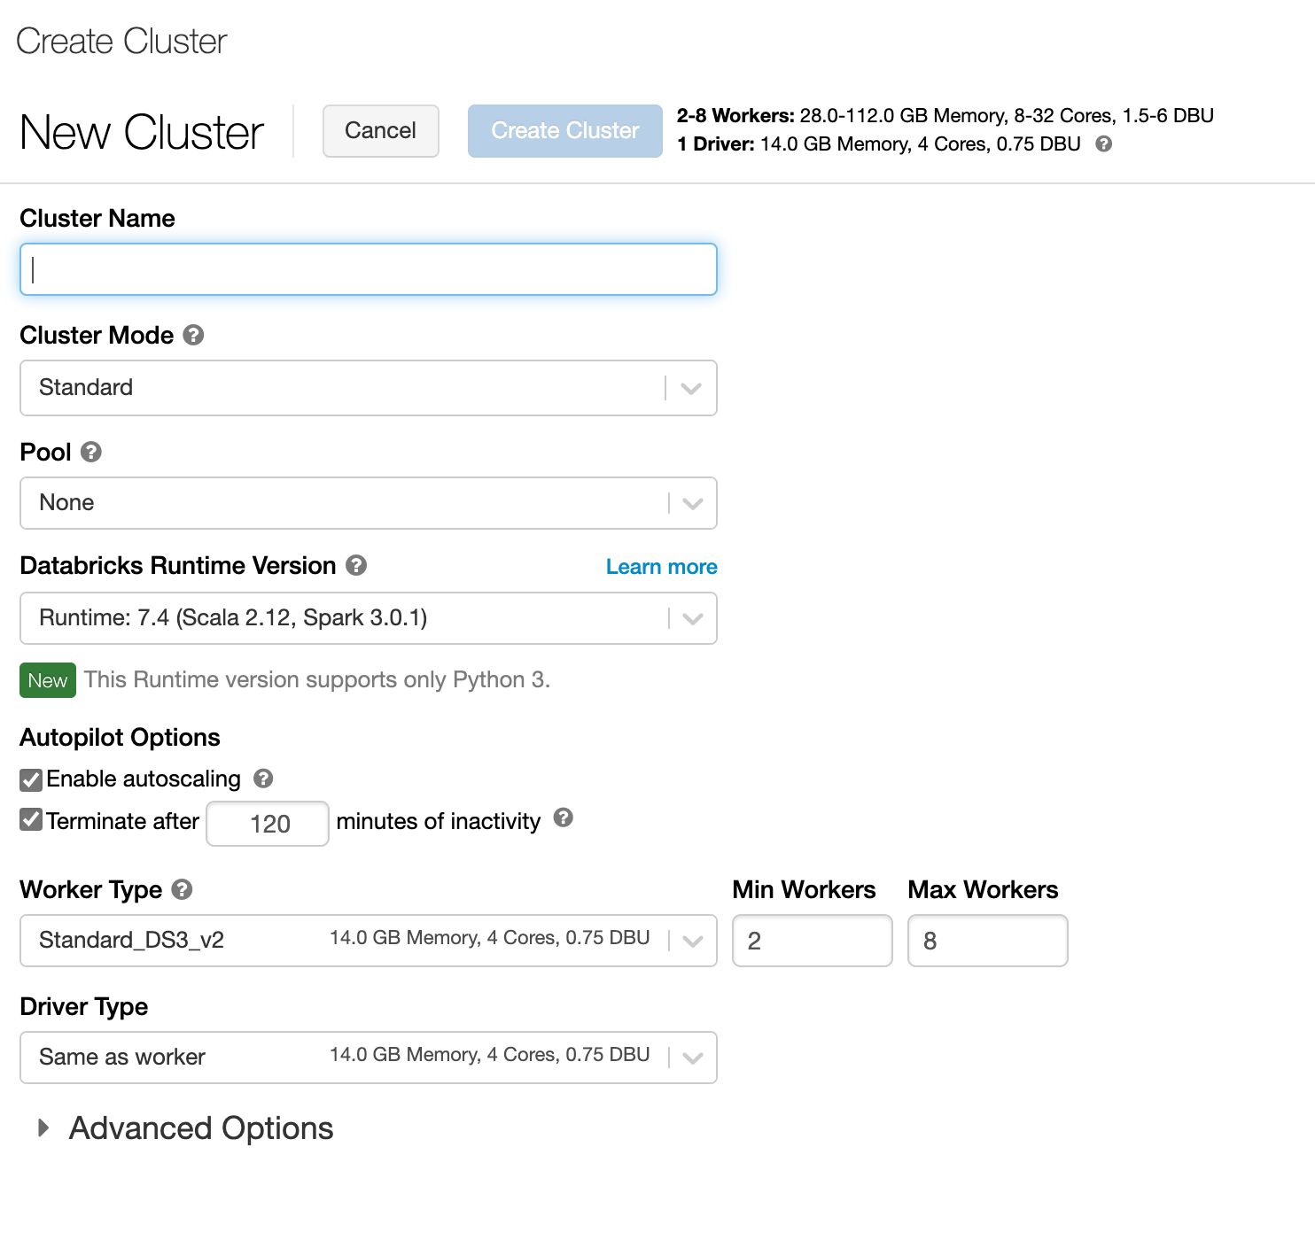Click the Driver Type label

84,1006
